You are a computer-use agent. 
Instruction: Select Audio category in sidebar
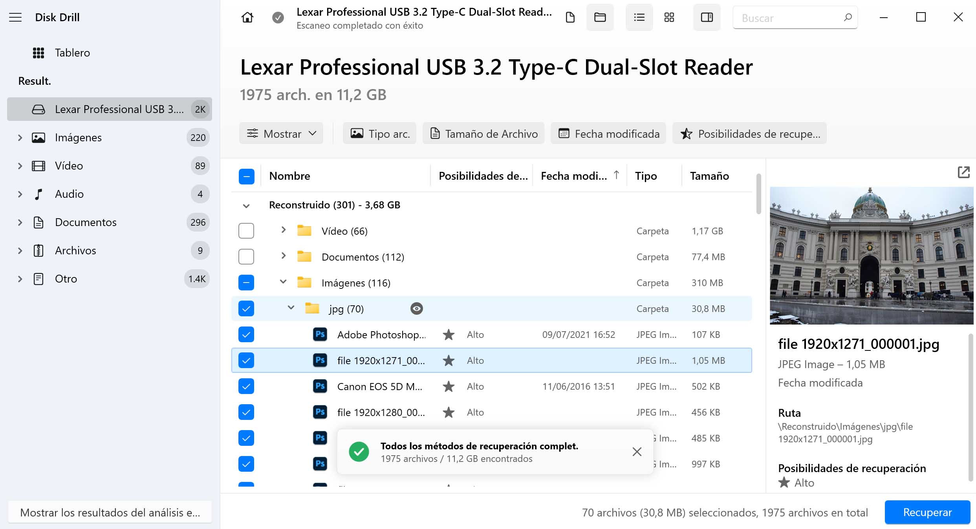[x=110, y=194]
